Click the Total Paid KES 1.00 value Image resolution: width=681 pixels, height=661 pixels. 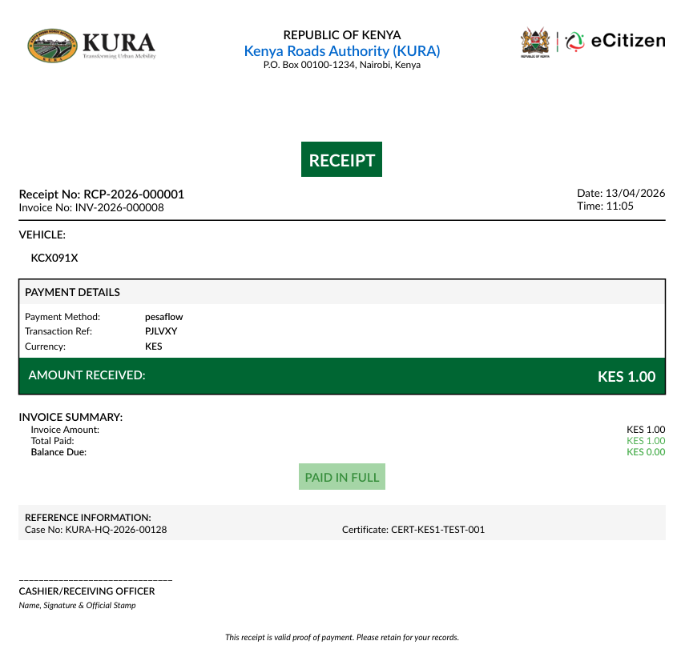pos(646,441)
